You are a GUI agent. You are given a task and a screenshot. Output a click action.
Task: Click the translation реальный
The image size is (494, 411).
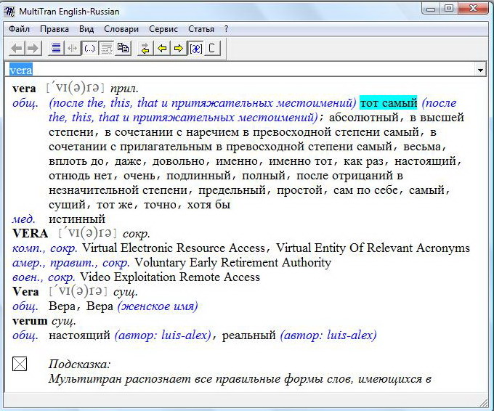[249, 335]
